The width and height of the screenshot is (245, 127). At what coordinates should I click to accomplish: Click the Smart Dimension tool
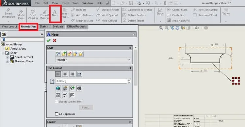point(8,13)
